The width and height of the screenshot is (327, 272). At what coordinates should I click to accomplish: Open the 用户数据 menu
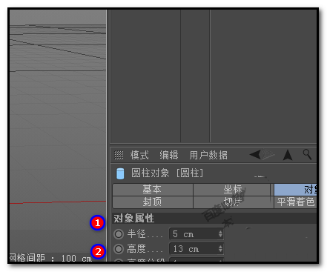click(208, 155)
